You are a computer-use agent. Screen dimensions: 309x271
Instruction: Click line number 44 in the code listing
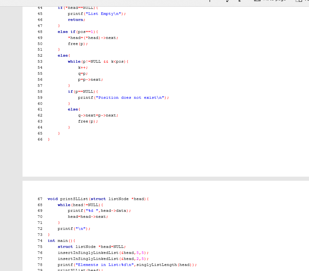[40, 8]
